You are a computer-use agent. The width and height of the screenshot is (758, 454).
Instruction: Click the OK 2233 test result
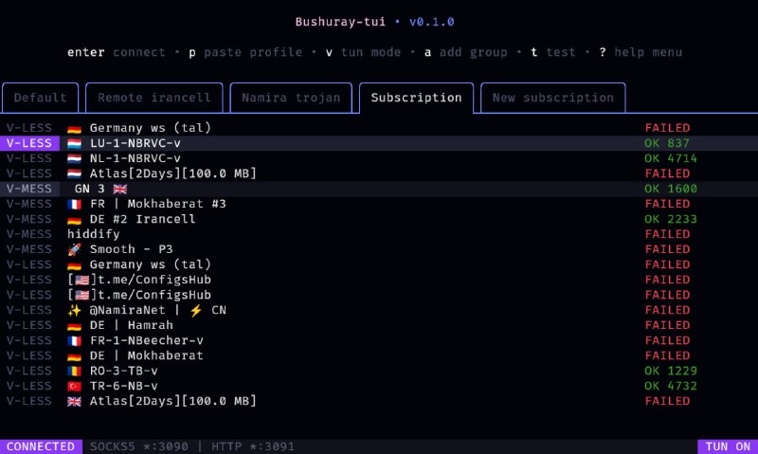(671, 219)
